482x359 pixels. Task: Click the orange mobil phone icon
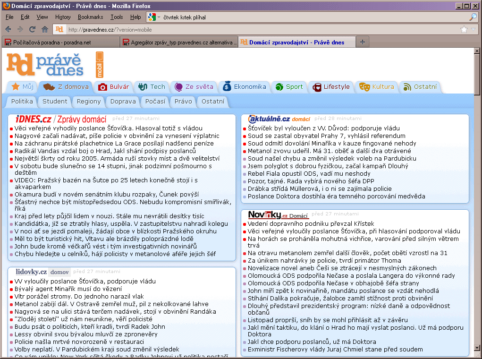(100, 65)
